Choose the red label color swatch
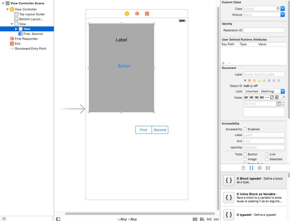This screenshot has height=221, width=290. pyautogui.click(x=250, y=80)
